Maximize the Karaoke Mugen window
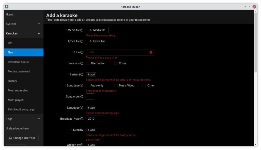261x150 pixels. coord(249,7)
